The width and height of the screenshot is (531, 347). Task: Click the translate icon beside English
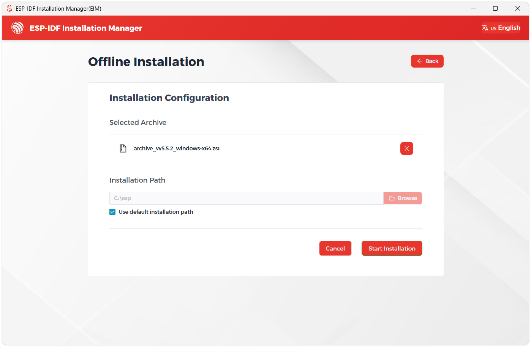(x=485, y=28)
